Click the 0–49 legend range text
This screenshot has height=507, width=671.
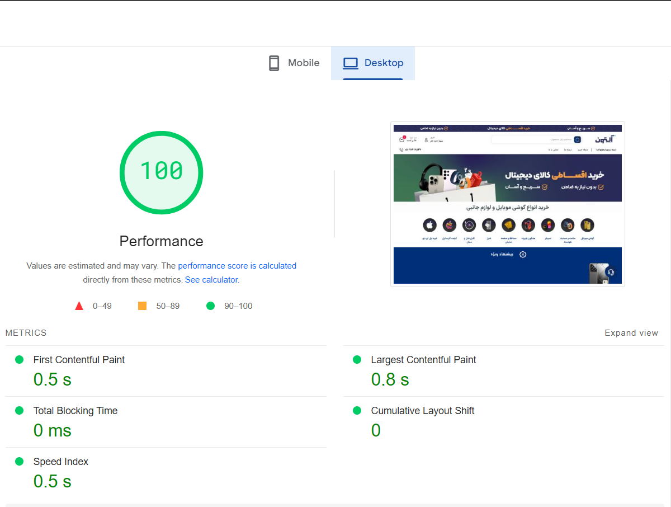102,306
